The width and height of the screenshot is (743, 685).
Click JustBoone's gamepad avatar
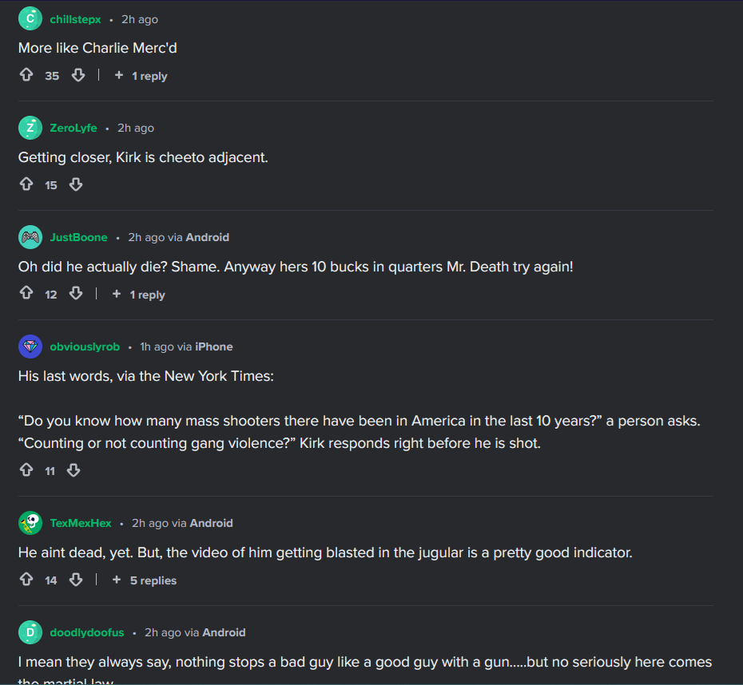30,237
